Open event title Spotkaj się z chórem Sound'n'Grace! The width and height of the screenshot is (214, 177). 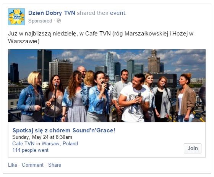pyautogui.click(x=64, y=130)
